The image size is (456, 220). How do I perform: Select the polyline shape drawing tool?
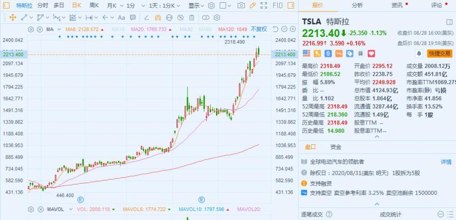click(40, 18)
